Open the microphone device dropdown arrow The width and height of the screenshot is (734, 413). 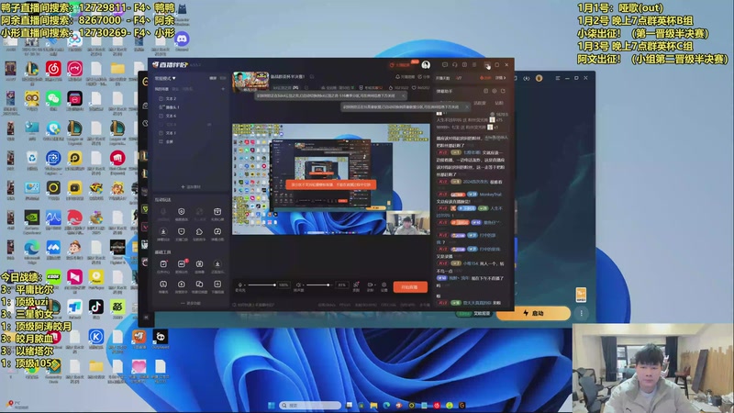pyautogui.click(x=245, y=285)
